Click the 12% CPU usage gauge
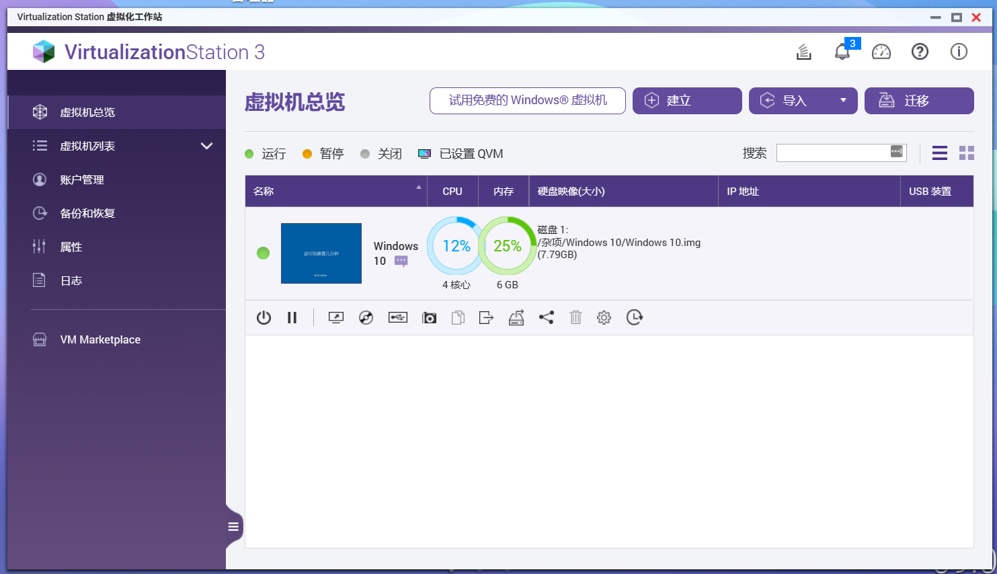This screenshot has height=574, width=997. (x=456, y=245)
